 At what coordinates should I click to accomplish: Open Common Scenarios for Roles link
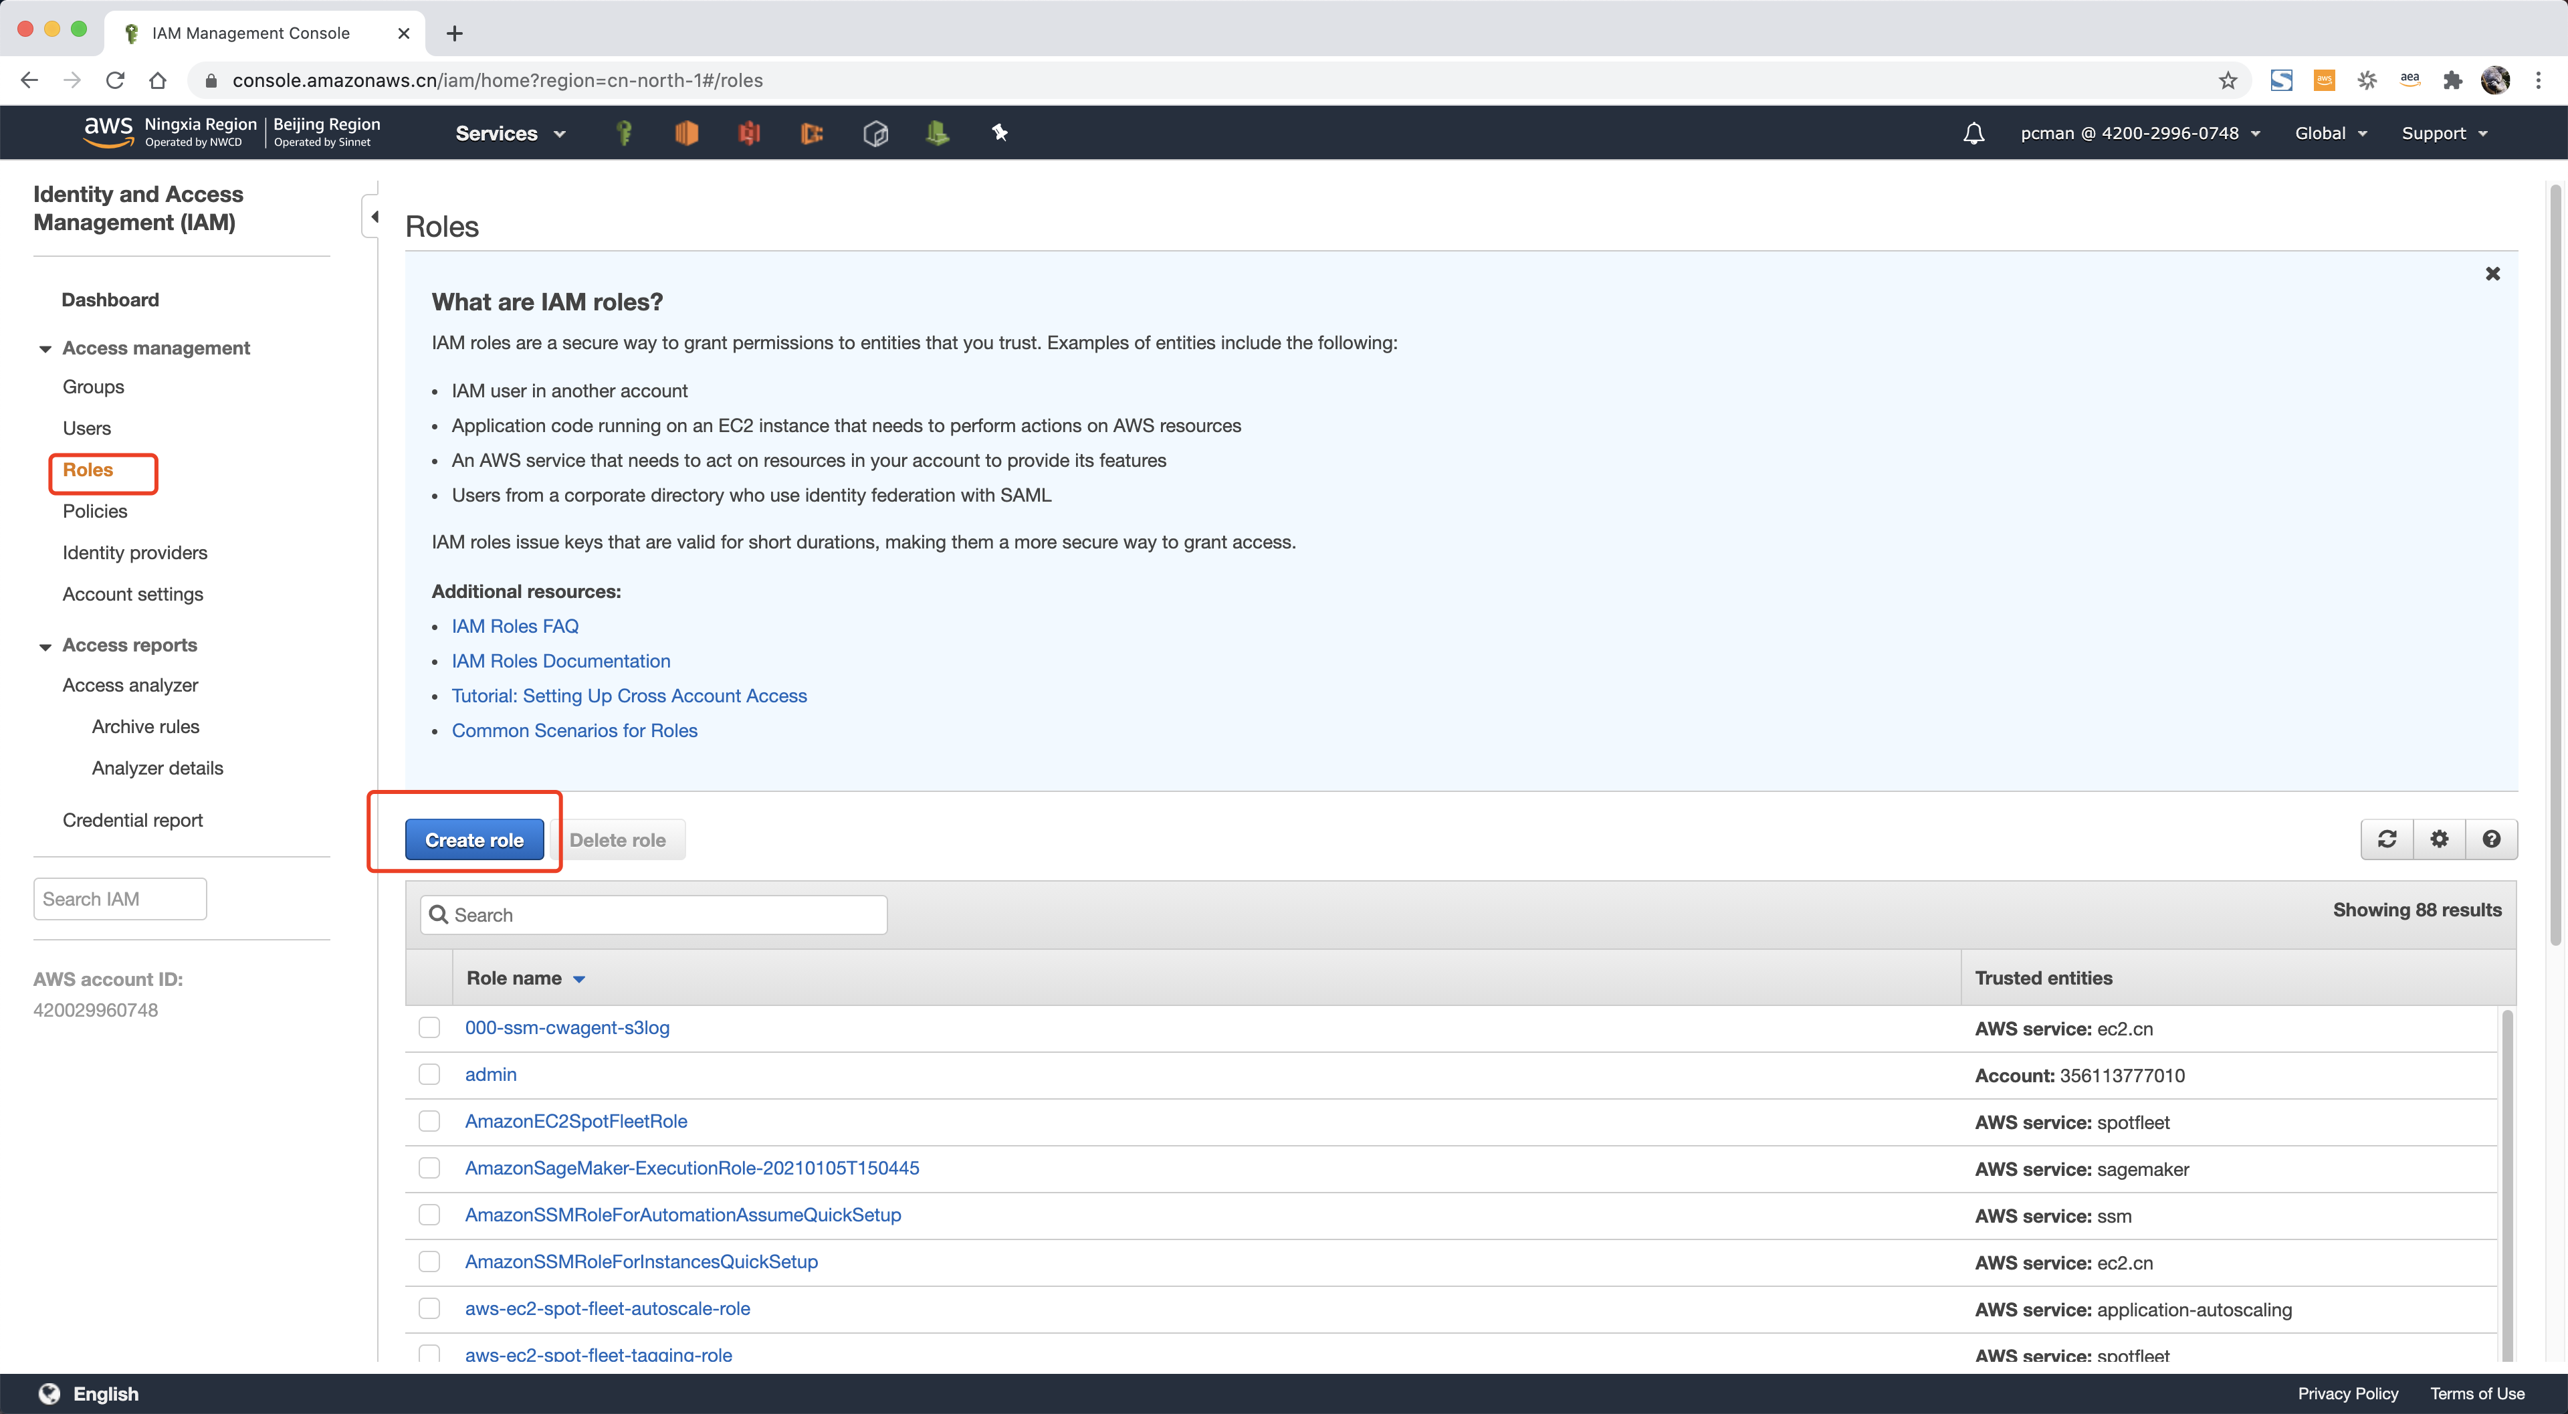(574, 731)
